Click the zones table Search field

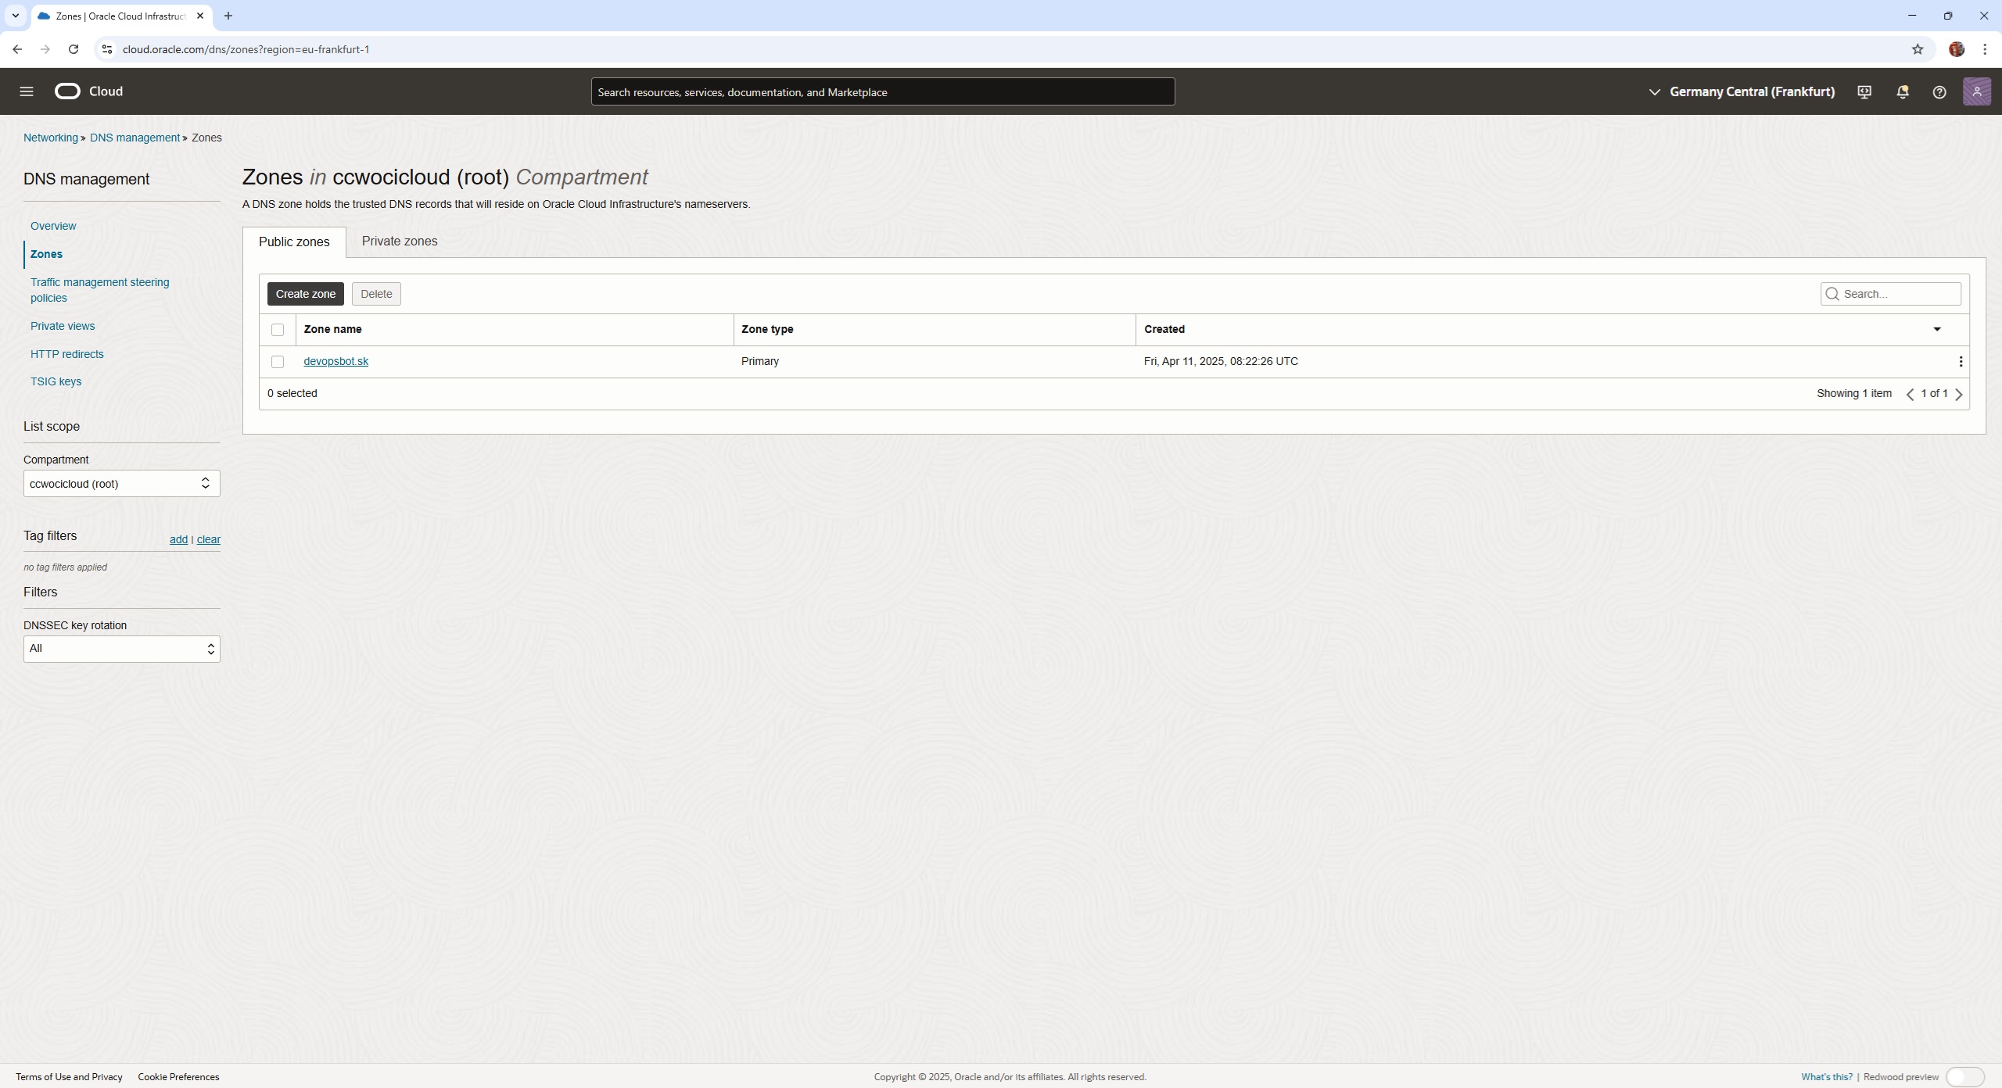[x=1891, y=294]
